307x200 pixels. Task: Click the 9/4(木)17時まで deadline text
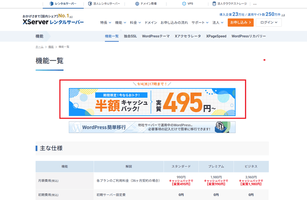coord(152,84)
